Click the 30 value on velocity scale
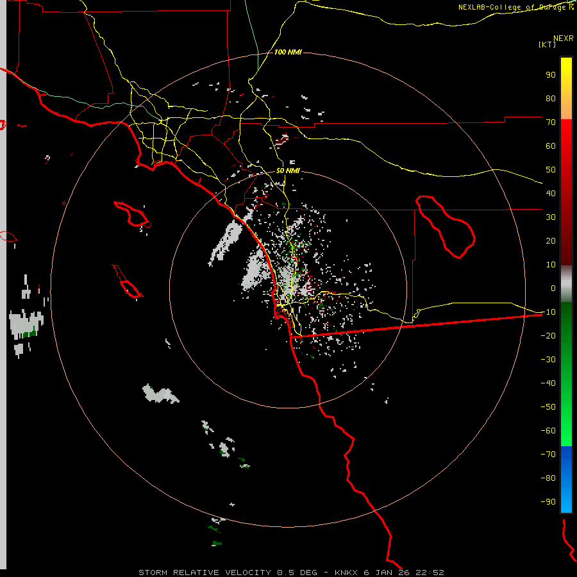 coord(551,217)
